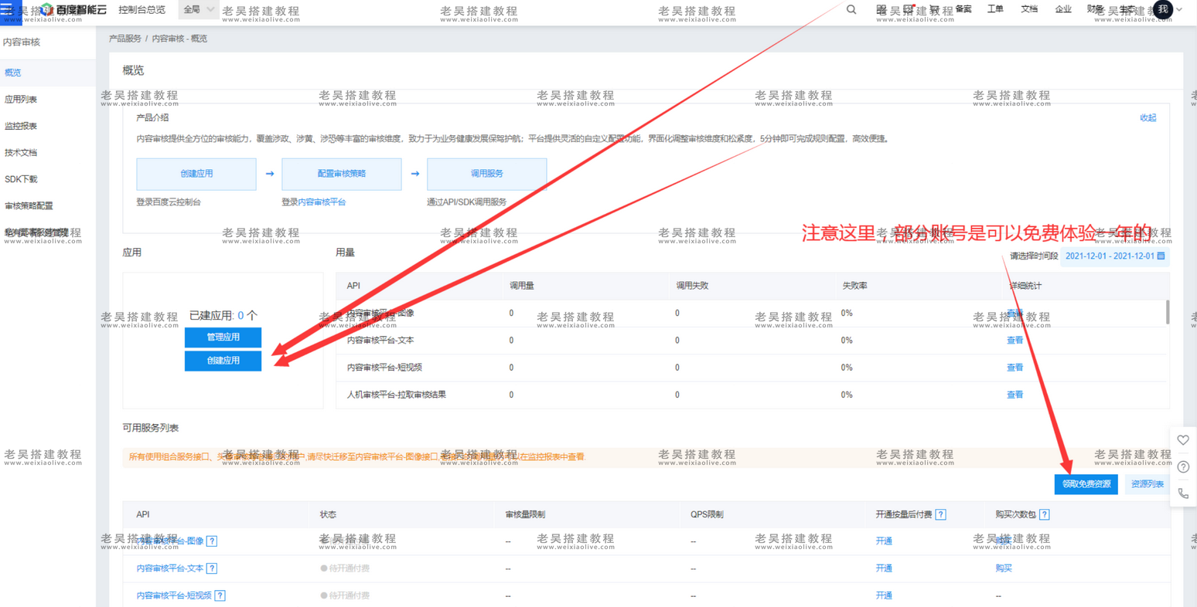The height and width of the screenshot is (607, 1197).
Task: Click the 待开通付费 status in the 文本 row
Action: 345,568
